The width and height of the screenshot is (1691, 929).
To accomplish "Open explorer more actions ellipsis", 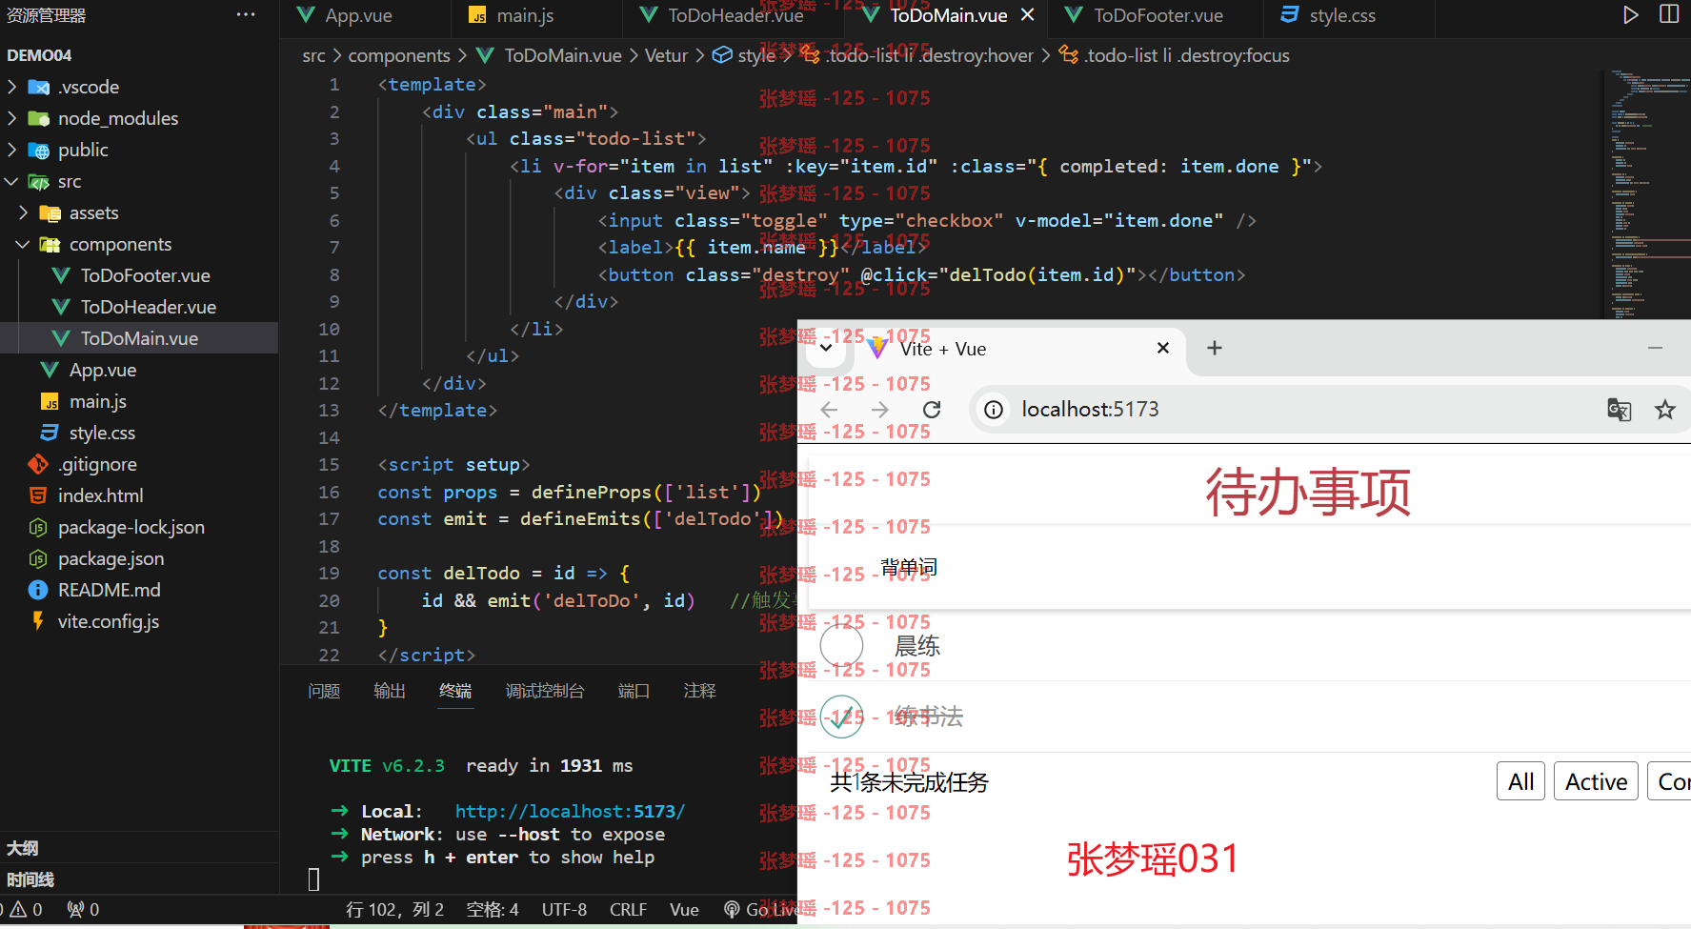I will pyautogui.click(x=246, y=14).
